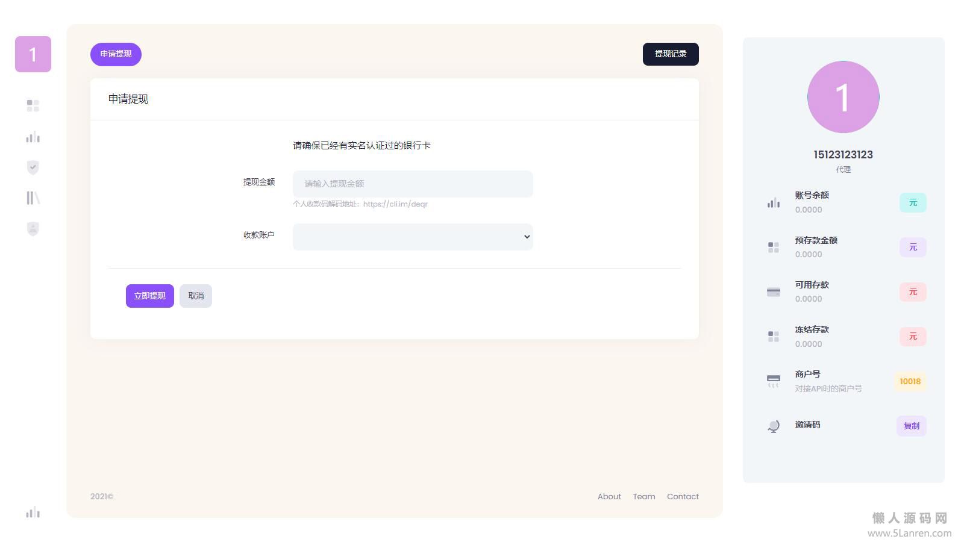
Task: Open the bar chart icon below the grid icon
Action: tap(33, 137)
